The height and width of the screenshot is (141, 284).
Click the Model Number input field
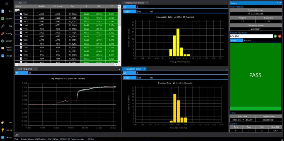click(251, 36)
